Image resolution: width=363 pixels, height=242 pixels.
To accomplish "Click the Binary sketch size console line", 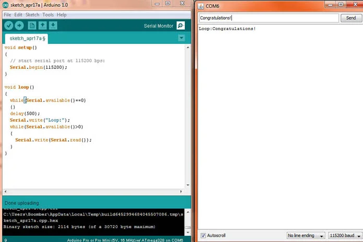I will coord(79,227).
